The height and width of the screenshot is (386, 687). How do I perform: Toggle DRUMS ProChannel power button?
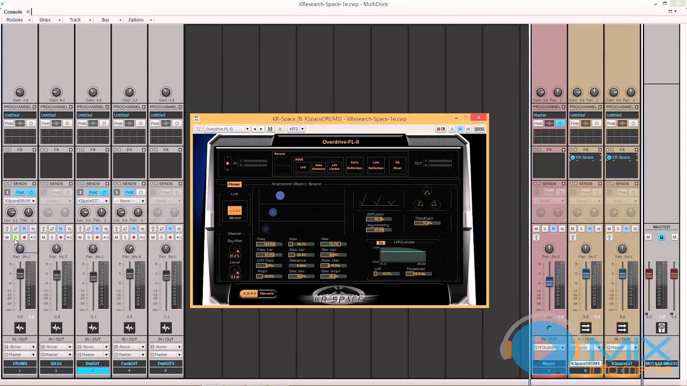click(x=31, y=123)
